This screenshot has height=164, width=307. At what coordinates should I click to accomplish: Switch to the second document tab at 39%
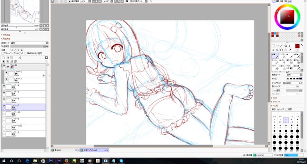[65, 150]
